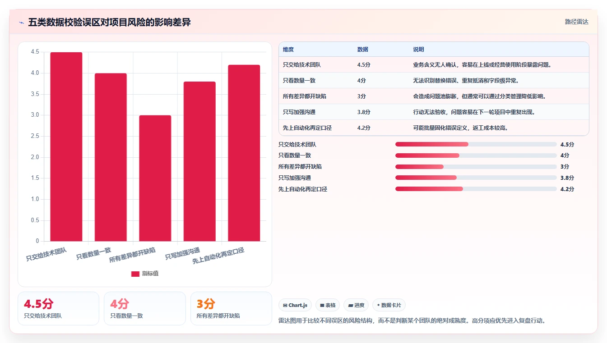Click the blue icon beside the page title

coord(21,23)
